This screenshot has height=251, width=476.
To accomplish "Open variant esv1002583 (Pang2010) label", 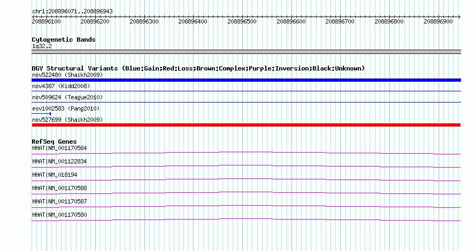I will point(66,108).
